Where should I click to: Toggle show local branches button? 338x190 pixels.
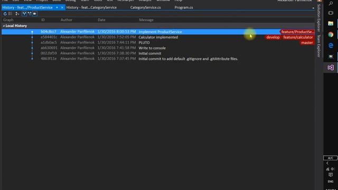point(24,14)
